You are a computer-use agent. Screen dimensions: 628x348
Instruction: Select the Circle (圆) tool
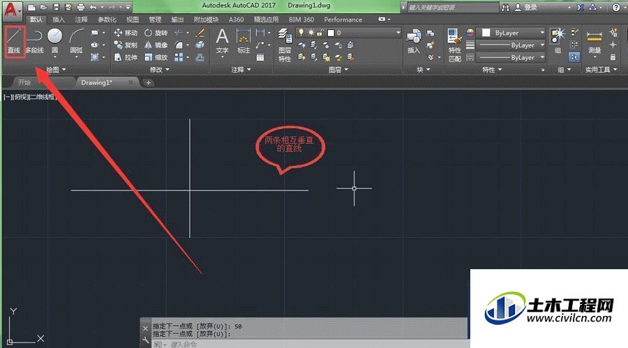pyautogui.click(x=55, y=41)
